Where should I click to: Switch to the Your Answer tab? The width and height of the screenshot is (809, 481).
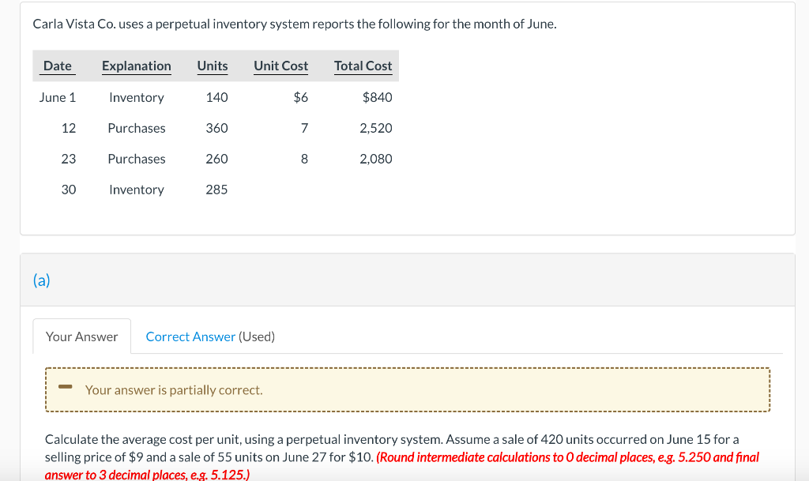coord(81,336)
